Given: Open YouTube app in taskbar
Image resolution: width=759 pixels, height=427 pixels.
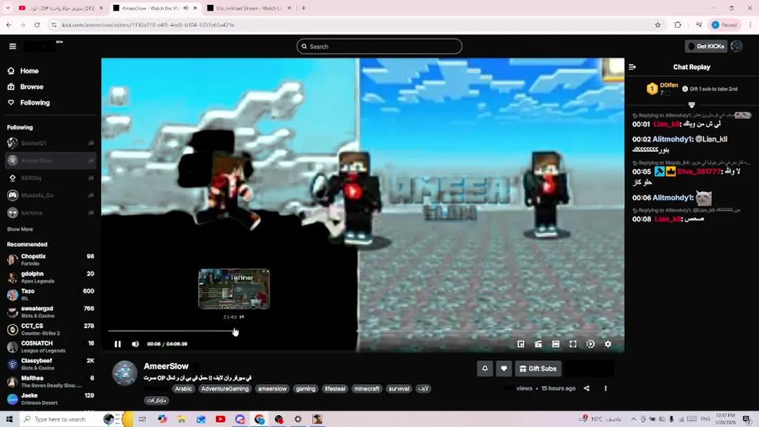Looking at the screenshot, I should click(221, 419).
